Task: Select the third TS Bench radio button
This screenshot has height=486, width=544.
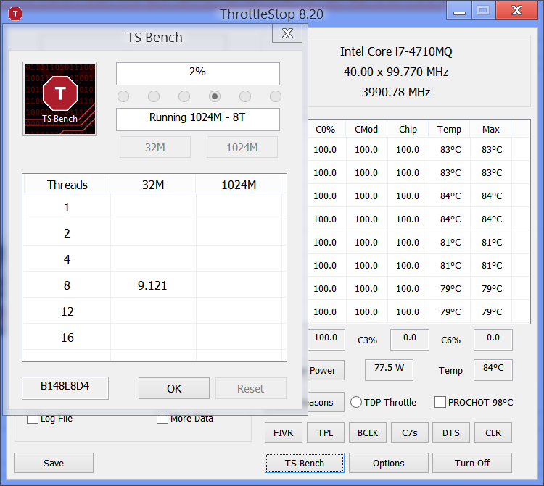Action: [184, 96]
